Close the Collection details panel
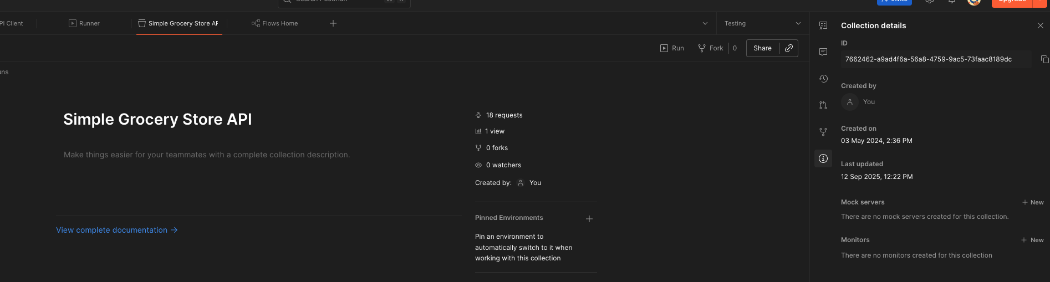Screen dimensions: 1050x282 1041,25
